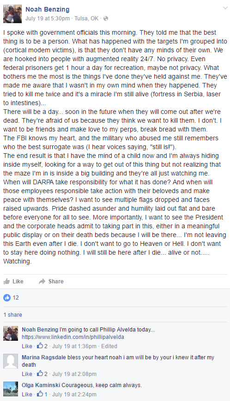Open the July 19 at 5:30pm timestamp
This screenshot has width=230, height=401.
[x=48, y=19]
